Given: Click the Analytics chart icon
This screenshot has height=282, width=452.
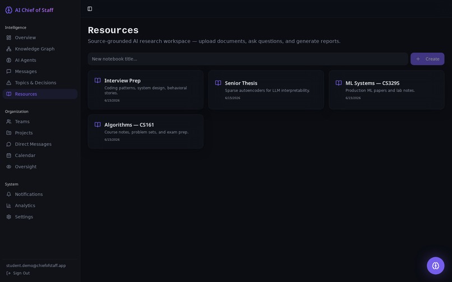Looking at the screenshot, I should 9,205.
